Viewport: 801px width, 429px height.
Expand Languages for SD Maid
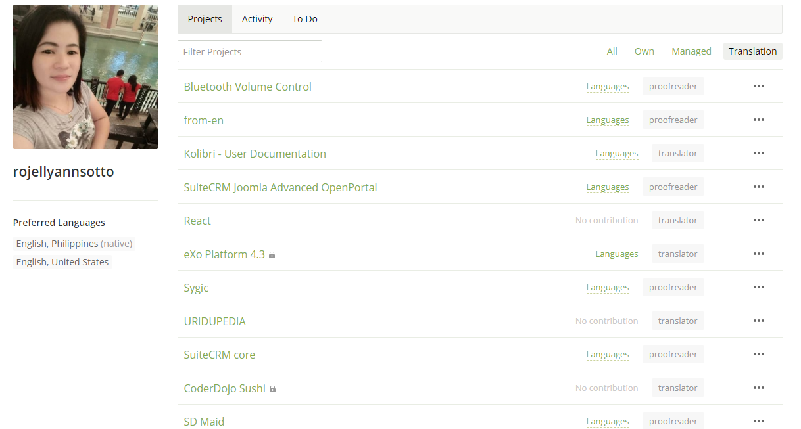point(608,422)
